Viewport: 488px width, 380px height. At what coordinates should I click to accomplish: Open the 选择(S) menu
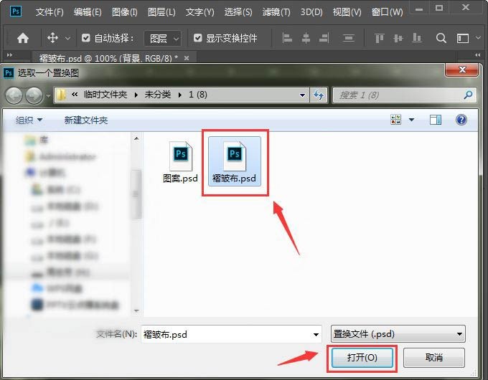(238, 11)
